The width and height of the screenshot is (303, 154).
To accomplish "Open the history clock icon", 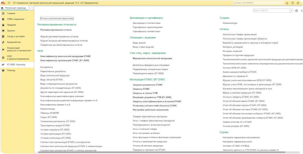I will point(292,3).
